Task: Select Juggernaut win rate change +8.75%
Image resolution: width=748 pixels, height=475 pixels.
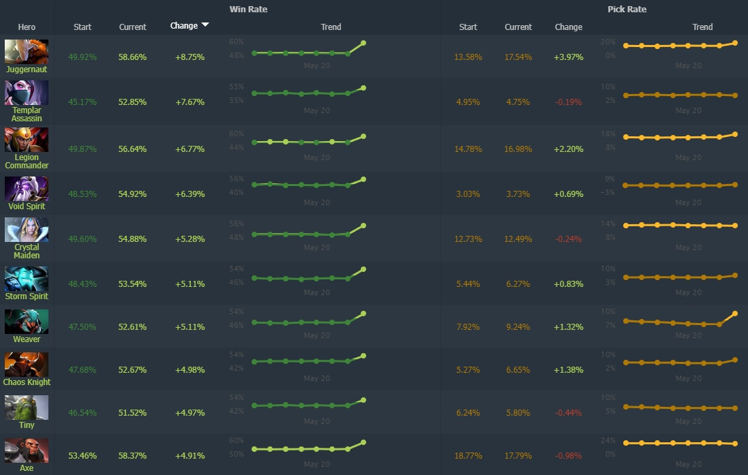Action: click(190, 57)
